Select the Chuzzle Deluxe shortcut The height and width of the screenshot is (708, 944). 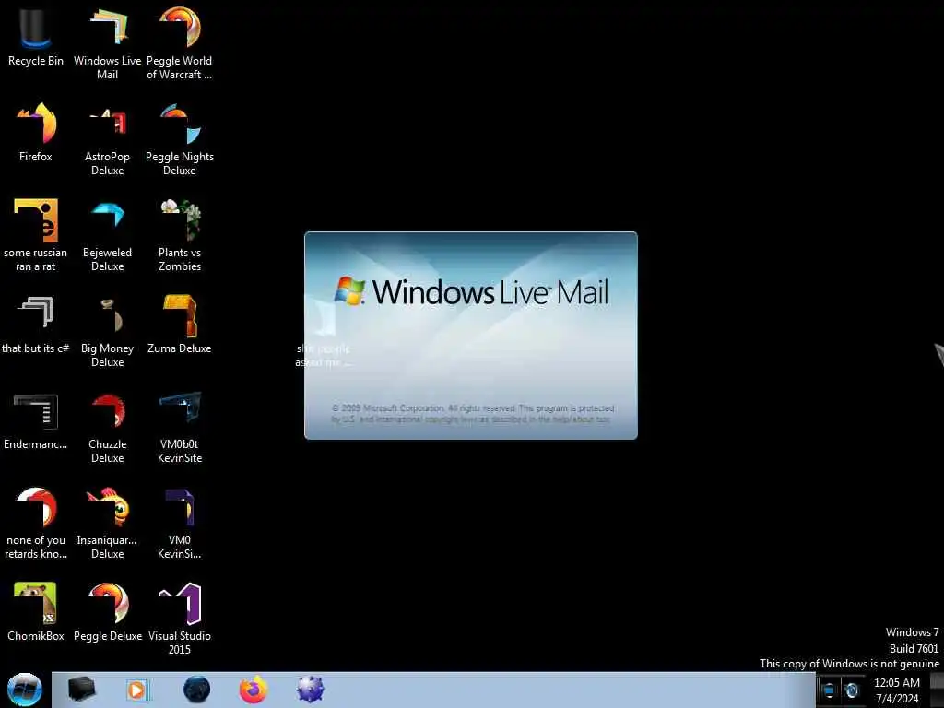tap(107, 428)
